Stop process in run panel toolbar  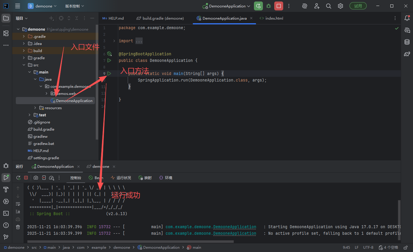26,178
